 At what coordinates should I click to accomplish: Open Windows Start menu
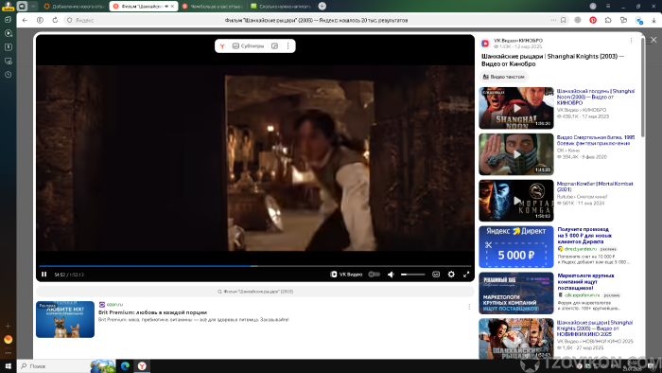(x=8, y=366)
